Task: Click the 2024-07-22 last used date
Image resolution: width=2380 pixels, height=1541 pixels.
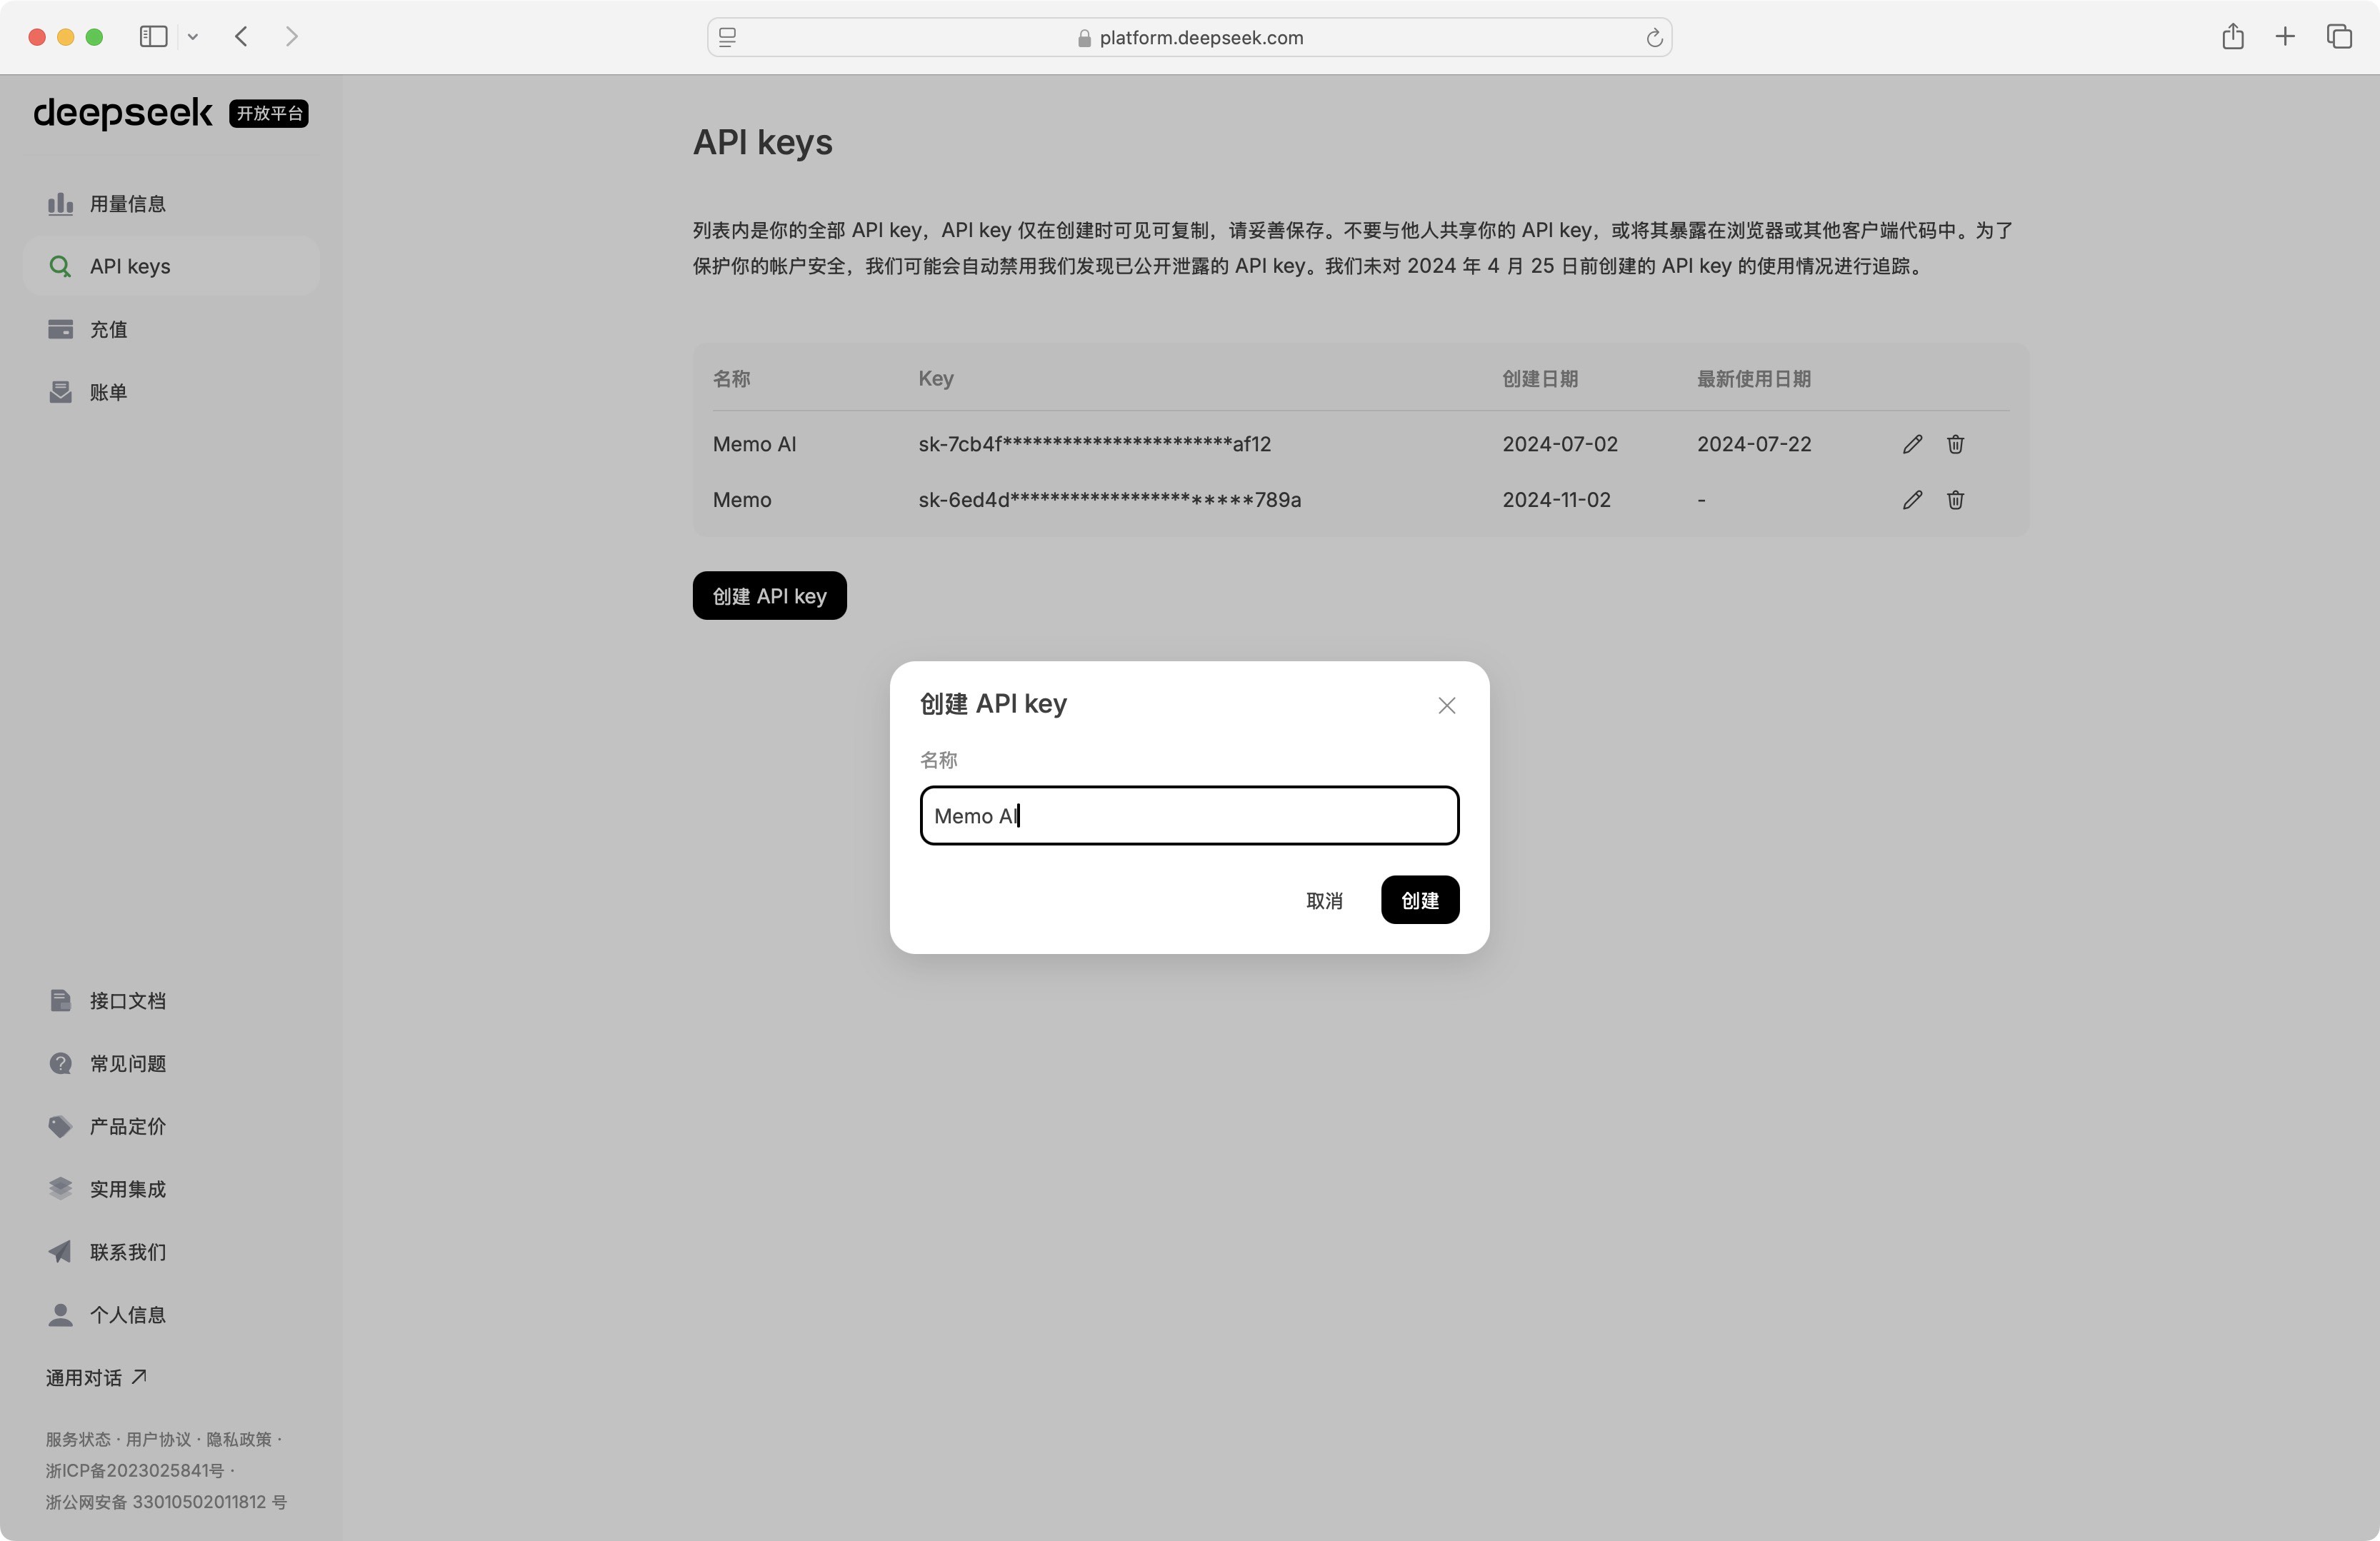Action: pos(1754,444)
